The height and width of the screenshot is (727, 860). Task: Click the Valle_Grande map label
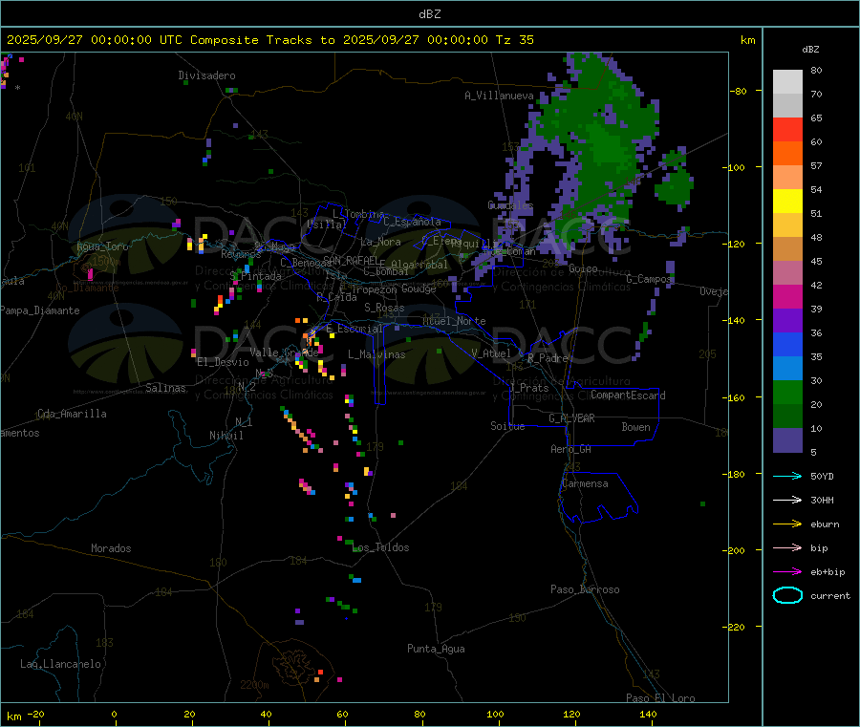pyautogui.click(x=284, y=353)
